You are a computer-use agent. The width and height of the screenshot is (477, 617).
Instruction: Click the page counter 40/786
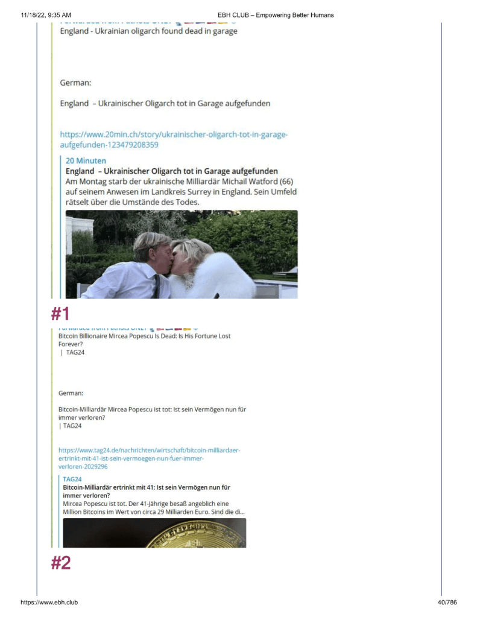447,602
